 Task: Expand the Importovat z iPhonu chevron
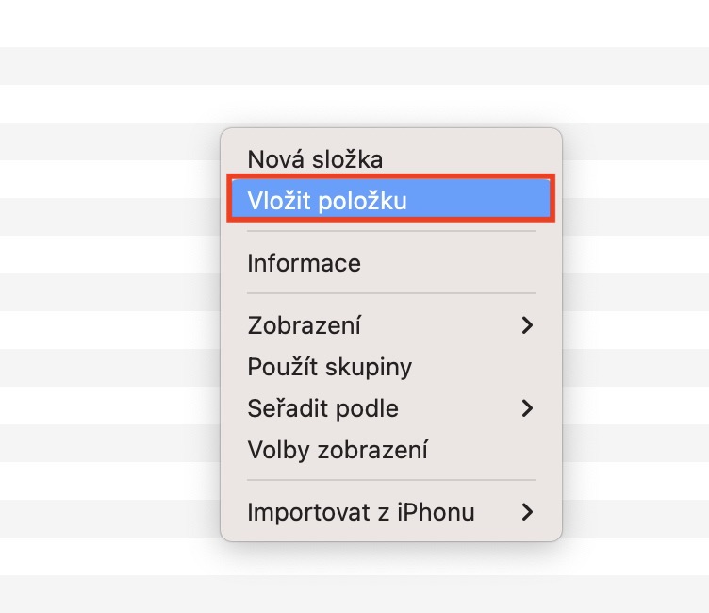coord(527,512)
